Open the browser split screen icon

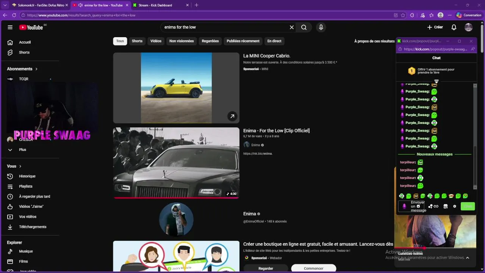click(396, 15)
